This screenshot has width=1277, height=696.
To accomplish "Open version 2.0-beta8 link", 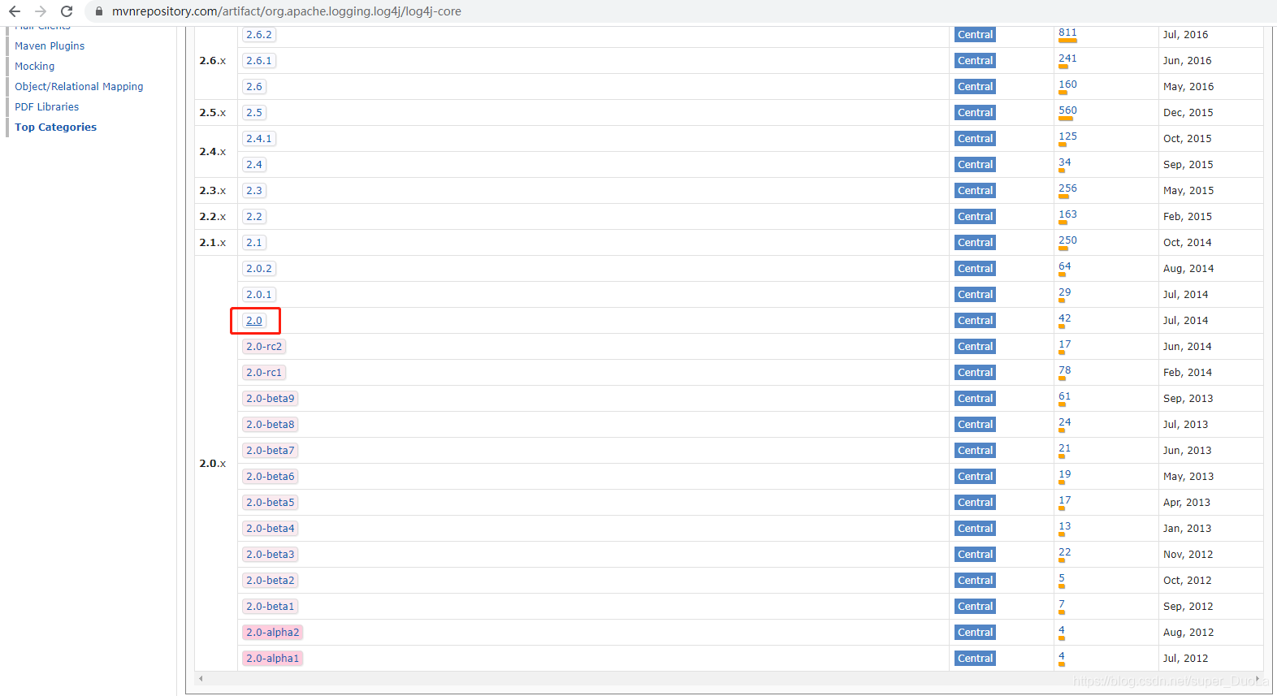I will coord(271,425).
